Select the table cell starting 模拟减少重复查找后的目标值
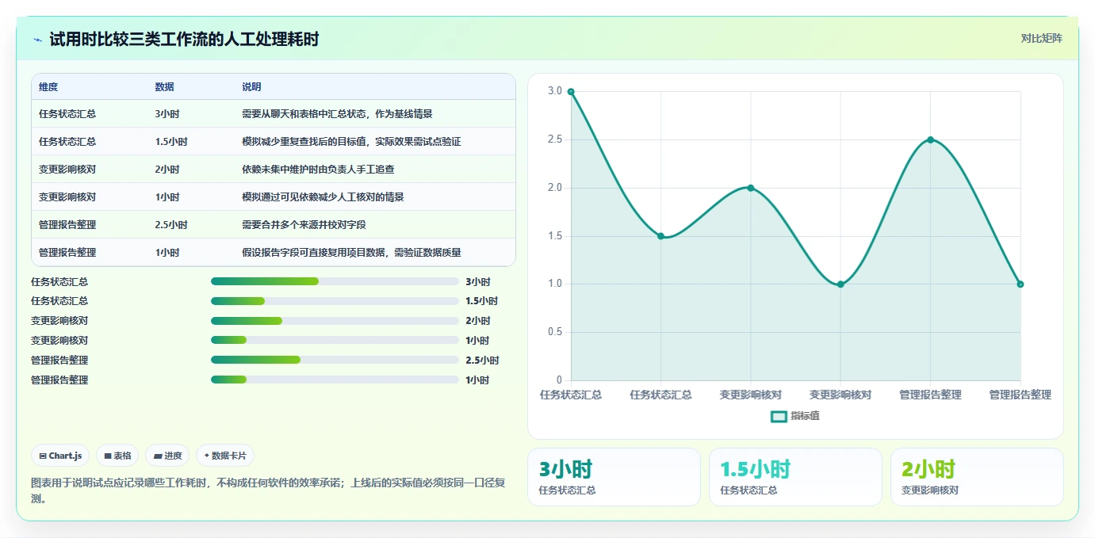The image size is (1095, 538). pos(351,142)
